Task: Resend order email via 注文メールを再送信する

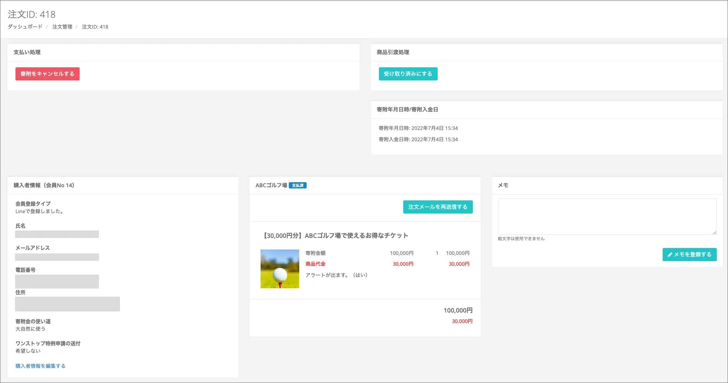Action: coord(438,207)
